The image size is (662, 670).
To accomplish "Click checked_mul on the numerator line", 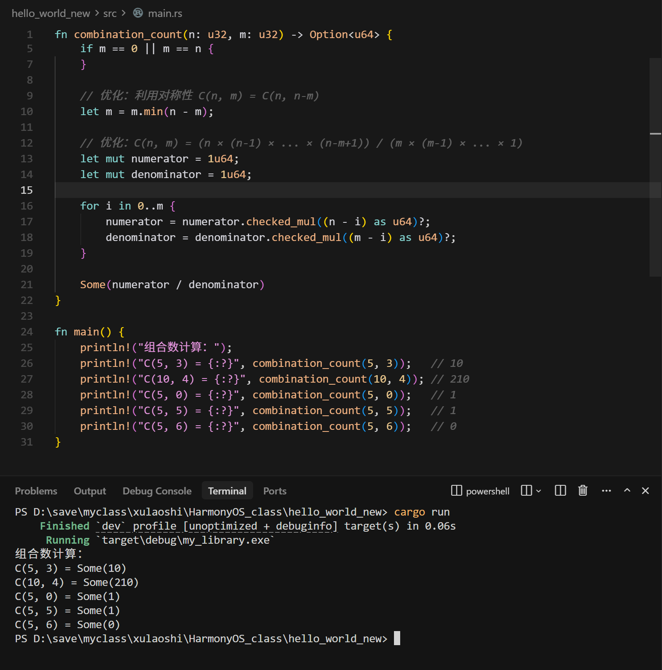I will click(281, 222).
